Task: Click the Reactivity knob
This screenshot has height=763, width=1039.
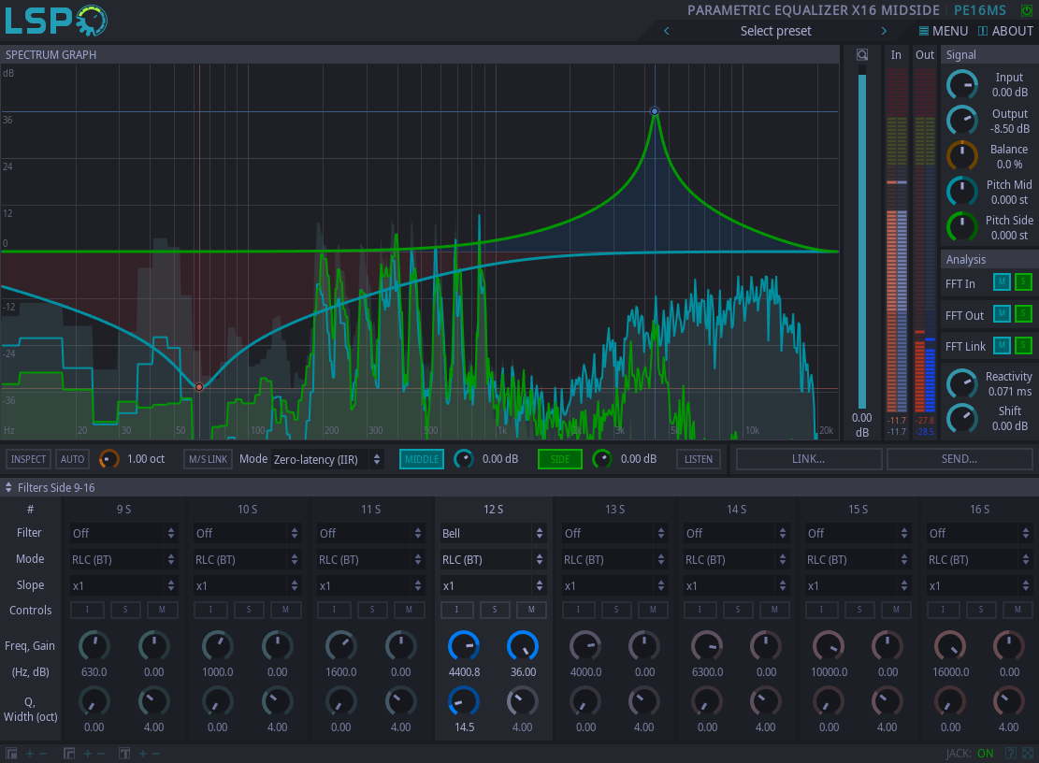Action: pyautogui.click(x=961, y=383)
